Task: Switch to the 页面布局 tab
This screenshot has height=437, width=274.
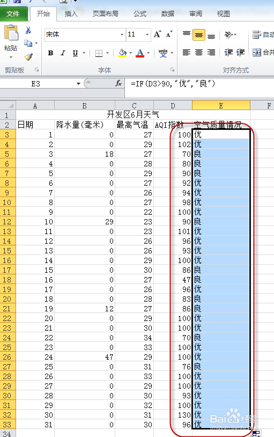Action: point(105,13)
